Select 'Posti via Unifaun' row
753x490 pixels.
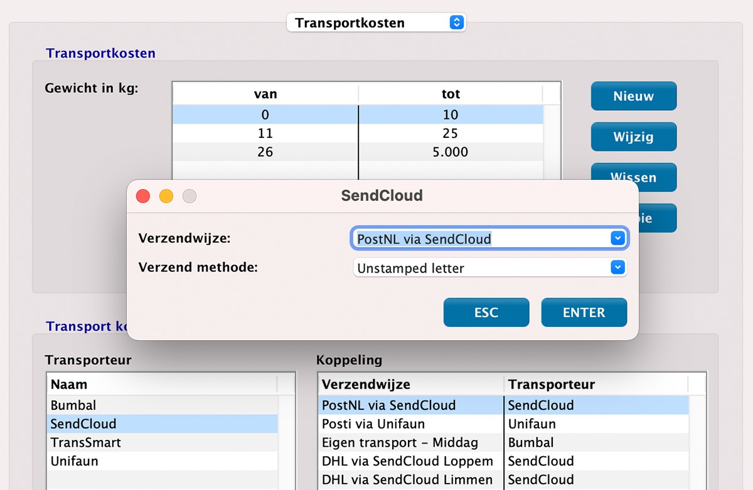[x=504, y=424]
